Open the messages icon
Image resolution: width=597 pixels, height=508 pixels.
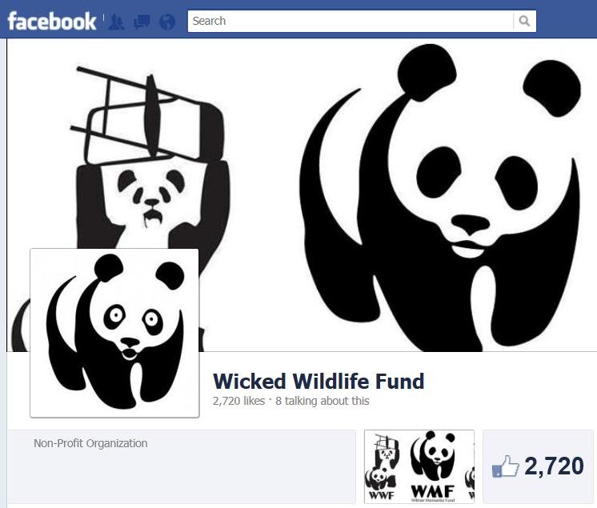(142, 22)
